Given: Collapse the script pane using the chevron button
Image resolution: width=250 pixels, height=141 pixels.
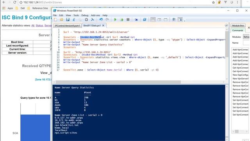Looking at the screenshot, I should click(226, 25).
